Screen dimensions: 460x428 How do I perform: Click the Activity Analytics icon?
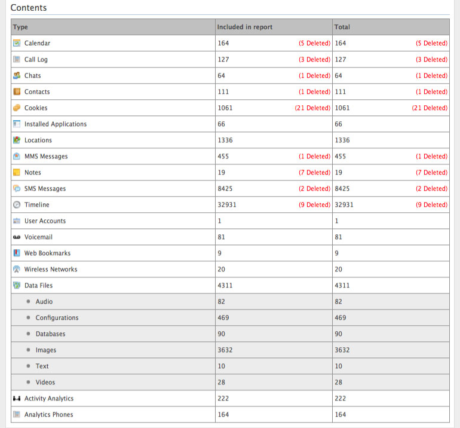[17, 399]
